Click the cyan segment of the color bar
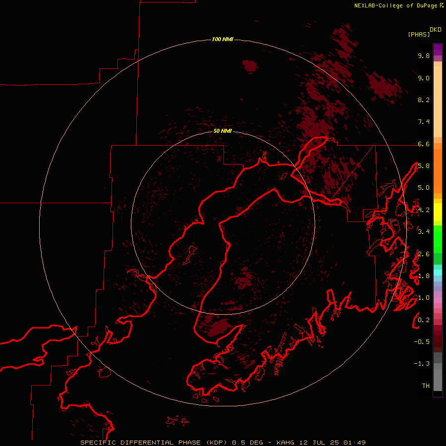Image resolution: width=446 pixels, height=446 pixels. tap(438, 273)
